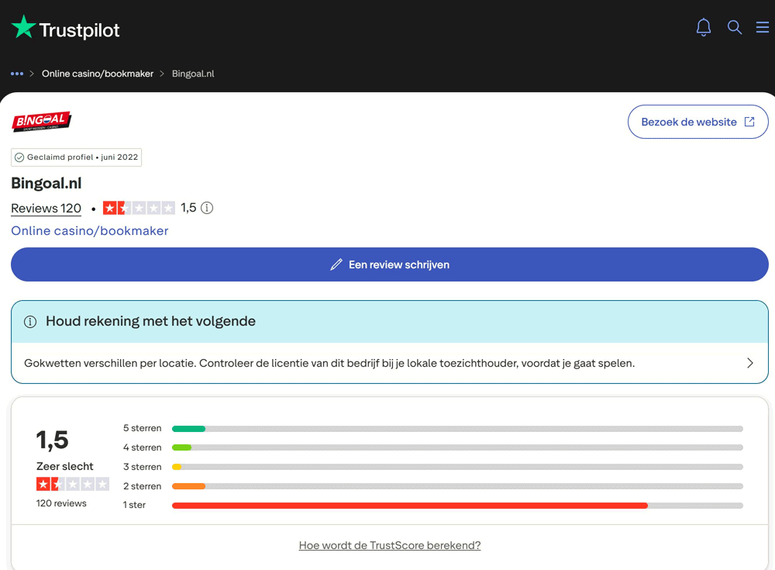Open the search magnifier icon

735,27
